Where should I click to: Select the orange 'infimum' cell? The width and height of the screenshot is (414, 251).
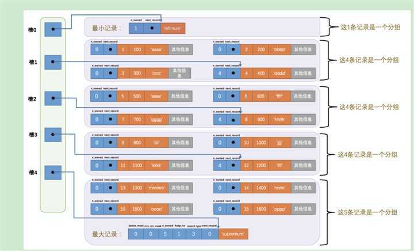(x=172, y=28)
